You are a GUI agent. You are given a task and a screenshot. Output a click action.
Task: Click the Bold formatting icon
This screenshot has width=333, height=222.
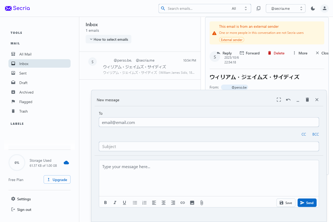point(105,203)
